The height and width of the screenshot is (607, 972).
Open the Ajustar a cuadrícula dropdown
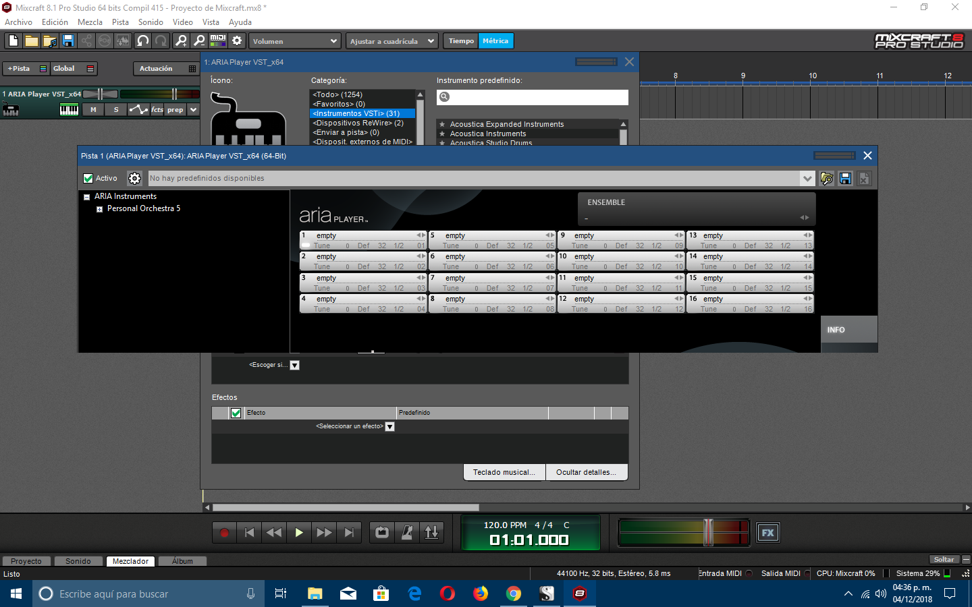click(392, 41)
